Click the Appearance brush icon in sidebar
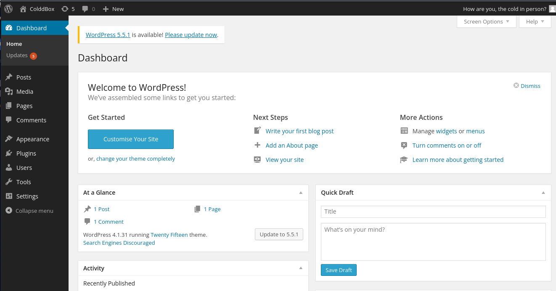556x291 pixels. pos(8,139)
